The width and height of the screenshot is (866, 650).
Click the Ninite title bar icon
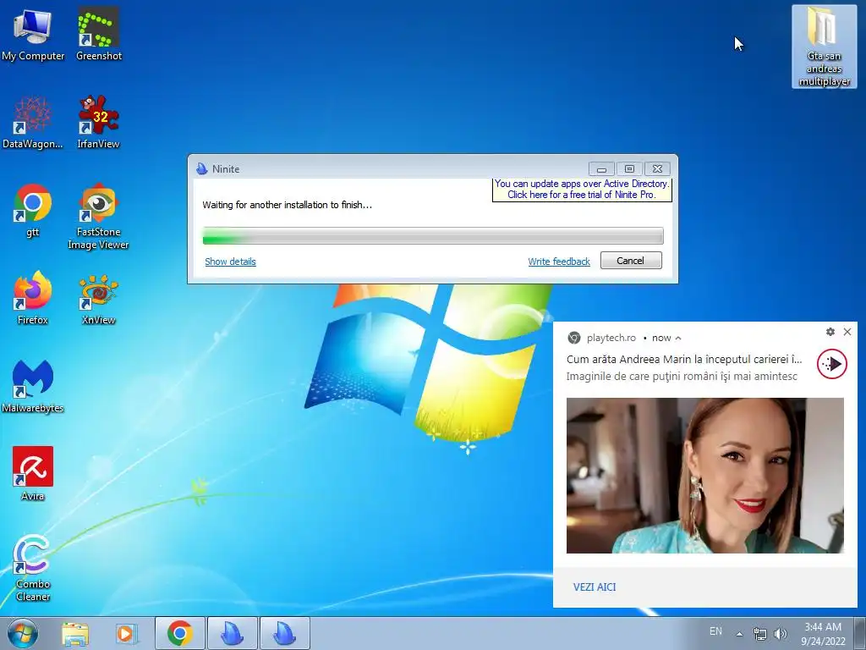point(202,168)
